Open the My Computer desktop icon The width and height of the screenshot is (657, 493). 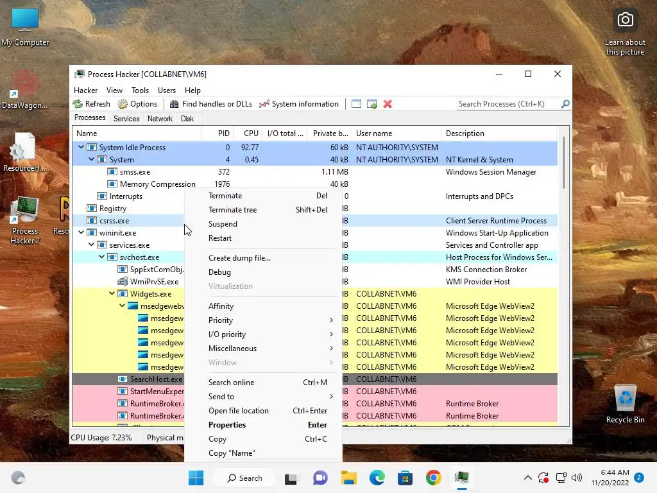pyautogui.click(x=25, y=27)
